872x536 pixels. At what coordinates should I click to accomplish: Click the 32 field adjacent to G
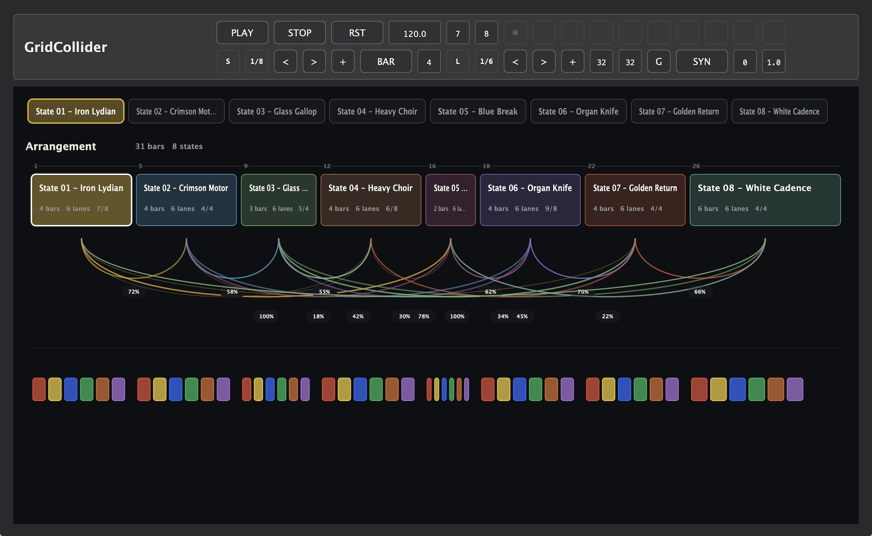point(630,61)
